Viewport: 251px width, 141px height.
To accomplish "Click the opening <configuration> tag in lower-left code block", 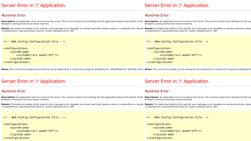I will [x=15, y=124].
